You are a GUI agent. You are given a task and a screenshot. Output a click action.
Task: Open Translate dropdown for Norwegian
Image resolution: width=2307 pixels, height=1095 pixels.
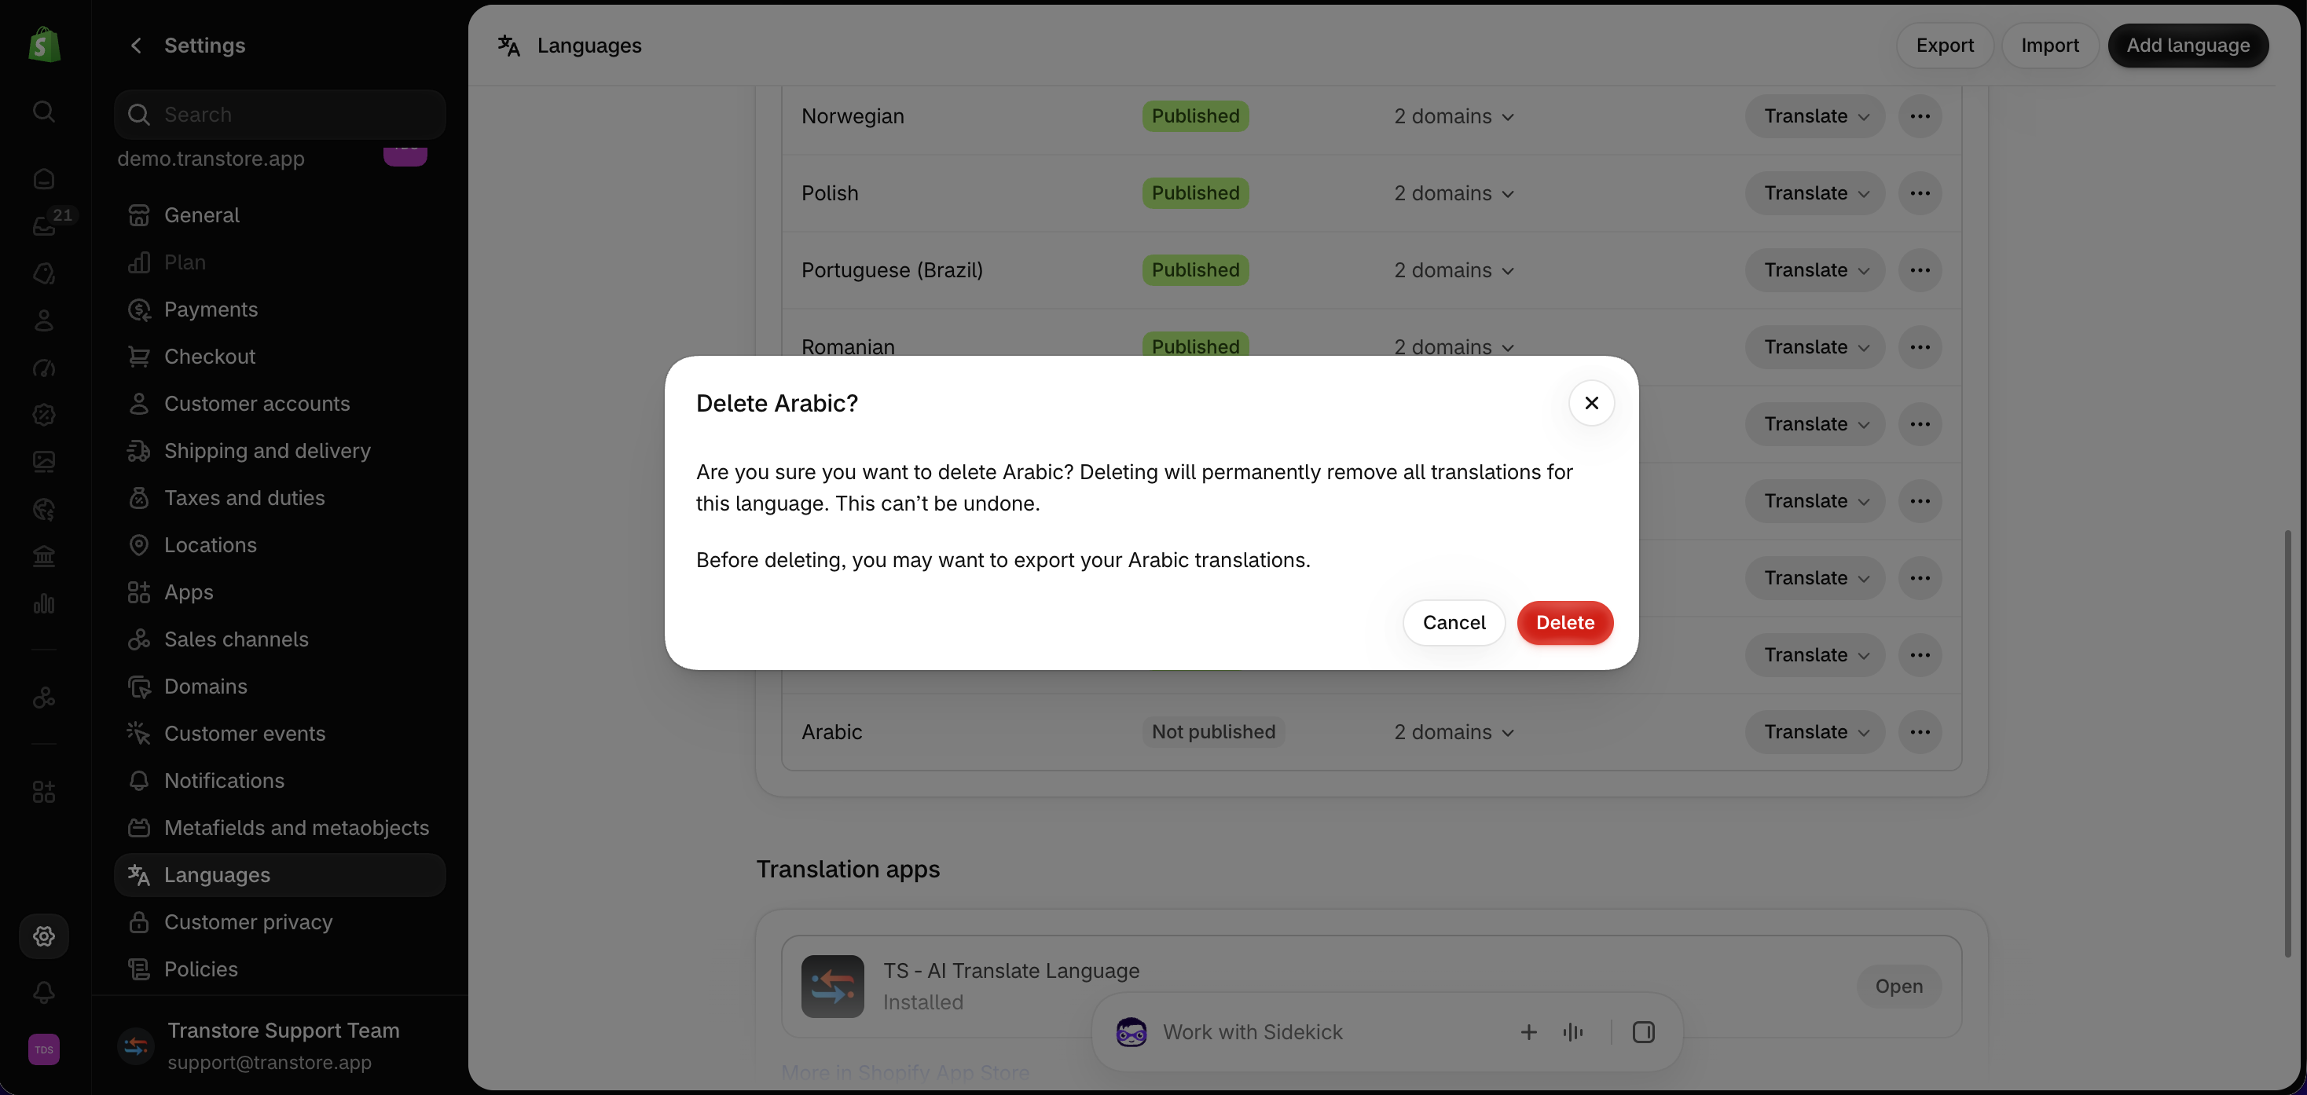tap(1815, 116)
